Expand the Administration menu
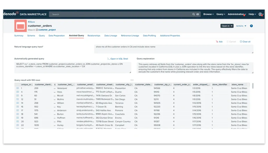Viewport: 268px width, 153px height. tap(237, 14)
